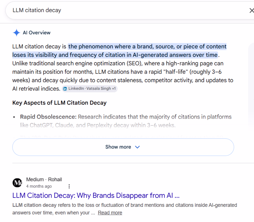Viewport: 254px width, 222px height.
Task: Click the side panel edge beside AI Overview
Action: tap(251, 86)
